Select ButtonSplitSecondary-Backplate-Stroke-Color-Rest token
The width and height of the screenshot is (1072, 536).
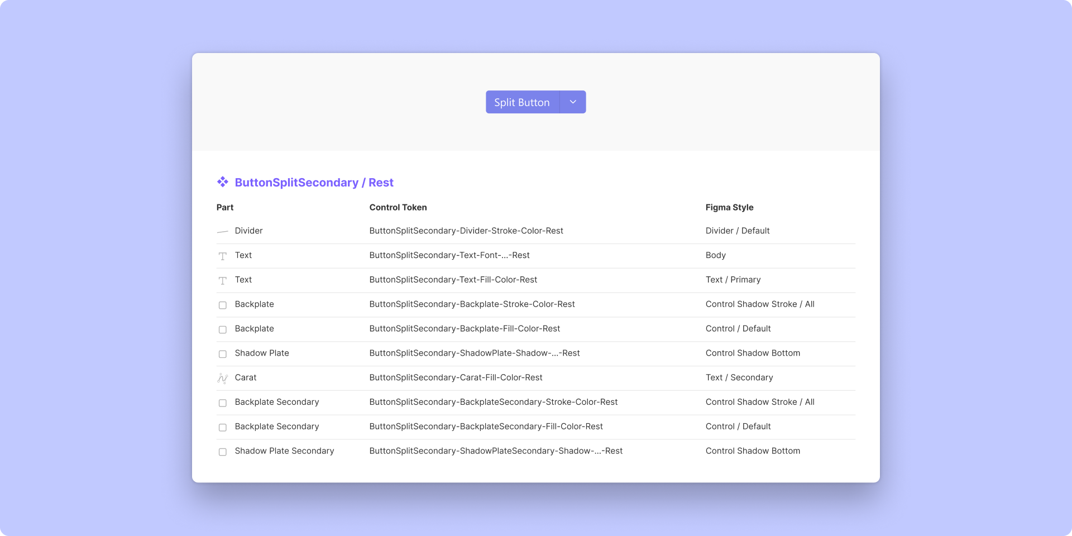472,304
